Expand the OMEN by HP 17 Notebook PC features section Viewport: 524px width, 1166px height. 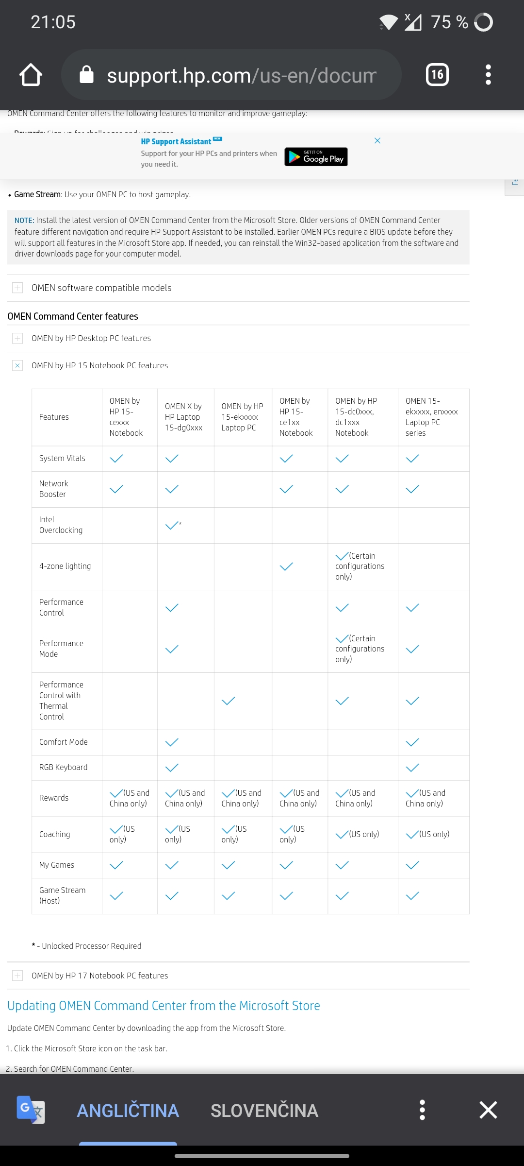pyautogui.click(x=18, y=975)
